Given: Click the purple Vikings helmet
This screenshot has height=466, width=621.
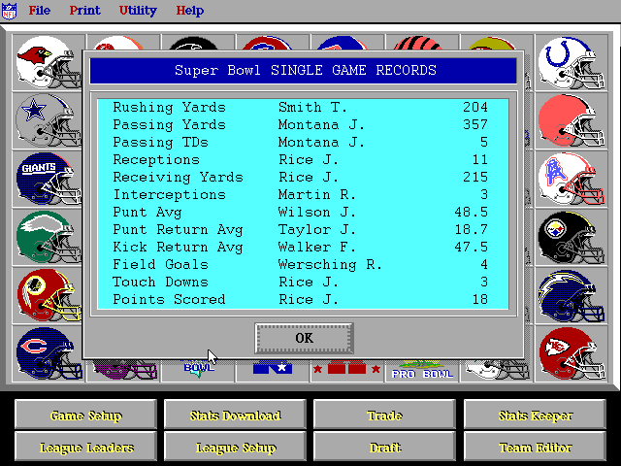Looking at the screenshot, I should click(x=123, y=370).
